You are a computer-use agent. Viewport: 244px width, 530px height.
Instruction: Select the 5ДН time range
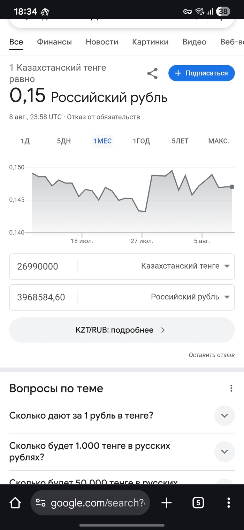tap(64, 141)
